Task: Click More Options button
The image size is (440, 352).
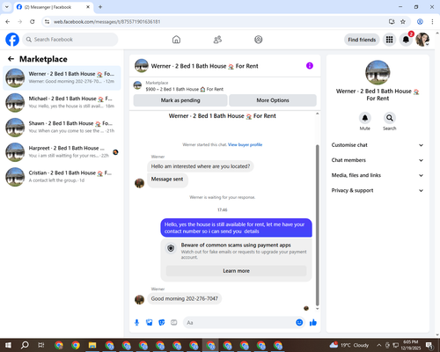Action: point(273,100)
